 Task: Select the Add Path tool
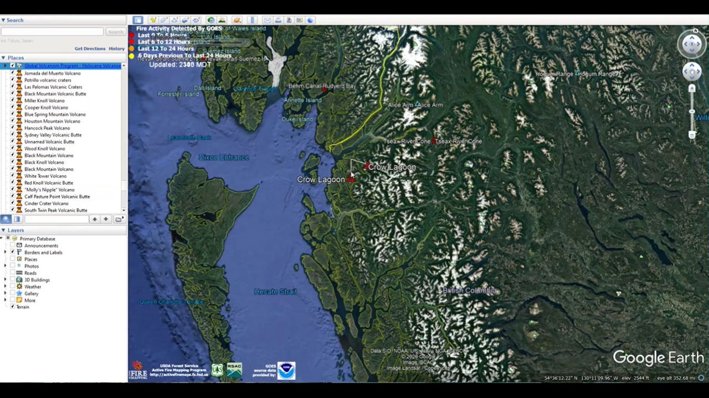(x=174, y=20)
